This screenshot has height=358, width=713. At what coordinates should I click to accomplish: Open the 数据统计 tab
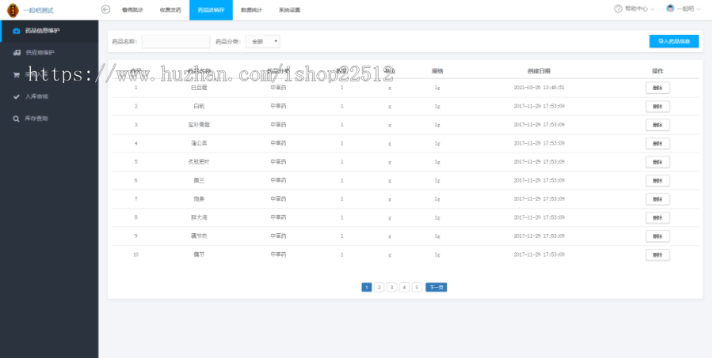(x=252, y=10)
